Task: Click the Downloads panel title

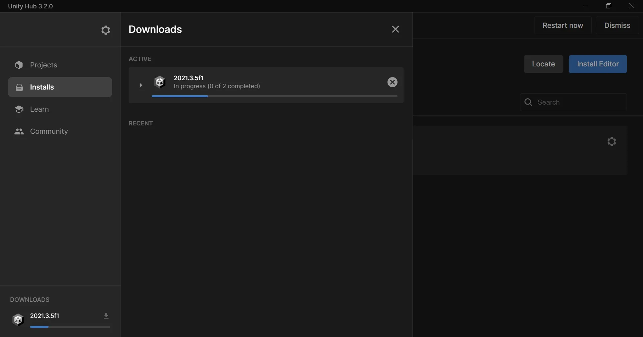Action: (155, 30)
